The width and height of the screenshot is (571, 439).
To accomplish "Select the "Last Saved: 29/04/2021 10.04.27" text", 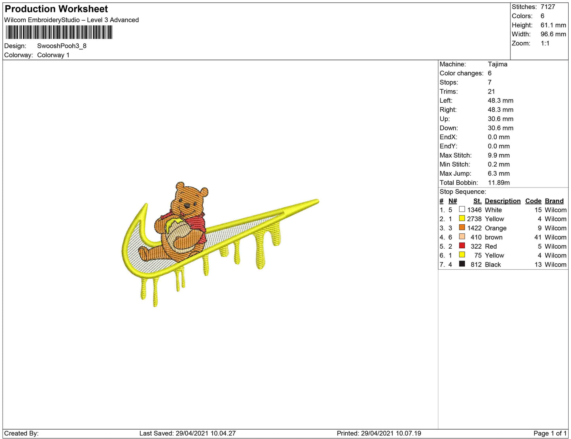I will click(187, 433).
